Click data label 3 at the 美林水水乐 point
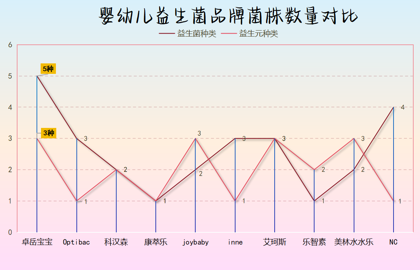Image resolution: width=420 pixels, height=270 pixels. click(x=363, y=139)
